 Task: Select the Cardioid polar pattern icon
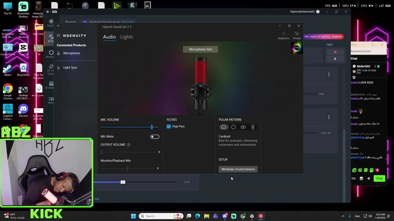click(223, 127)
